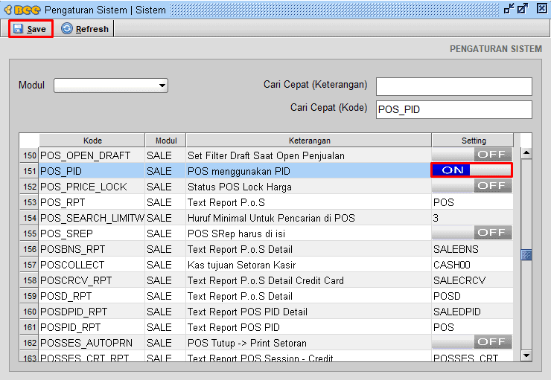Screen dimensions: 551x380
Task: Toggle POS_PID setting off
Action: [x=471, y=170]
